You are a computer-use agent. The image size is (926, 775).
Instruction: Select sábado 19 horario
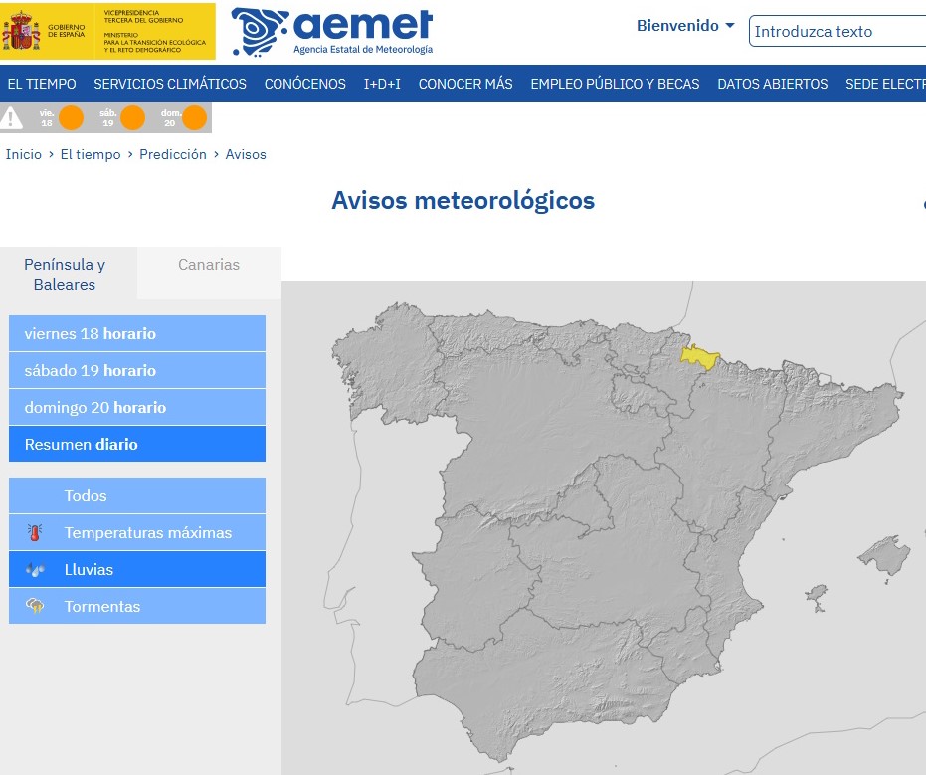click(x=137, y=370)
